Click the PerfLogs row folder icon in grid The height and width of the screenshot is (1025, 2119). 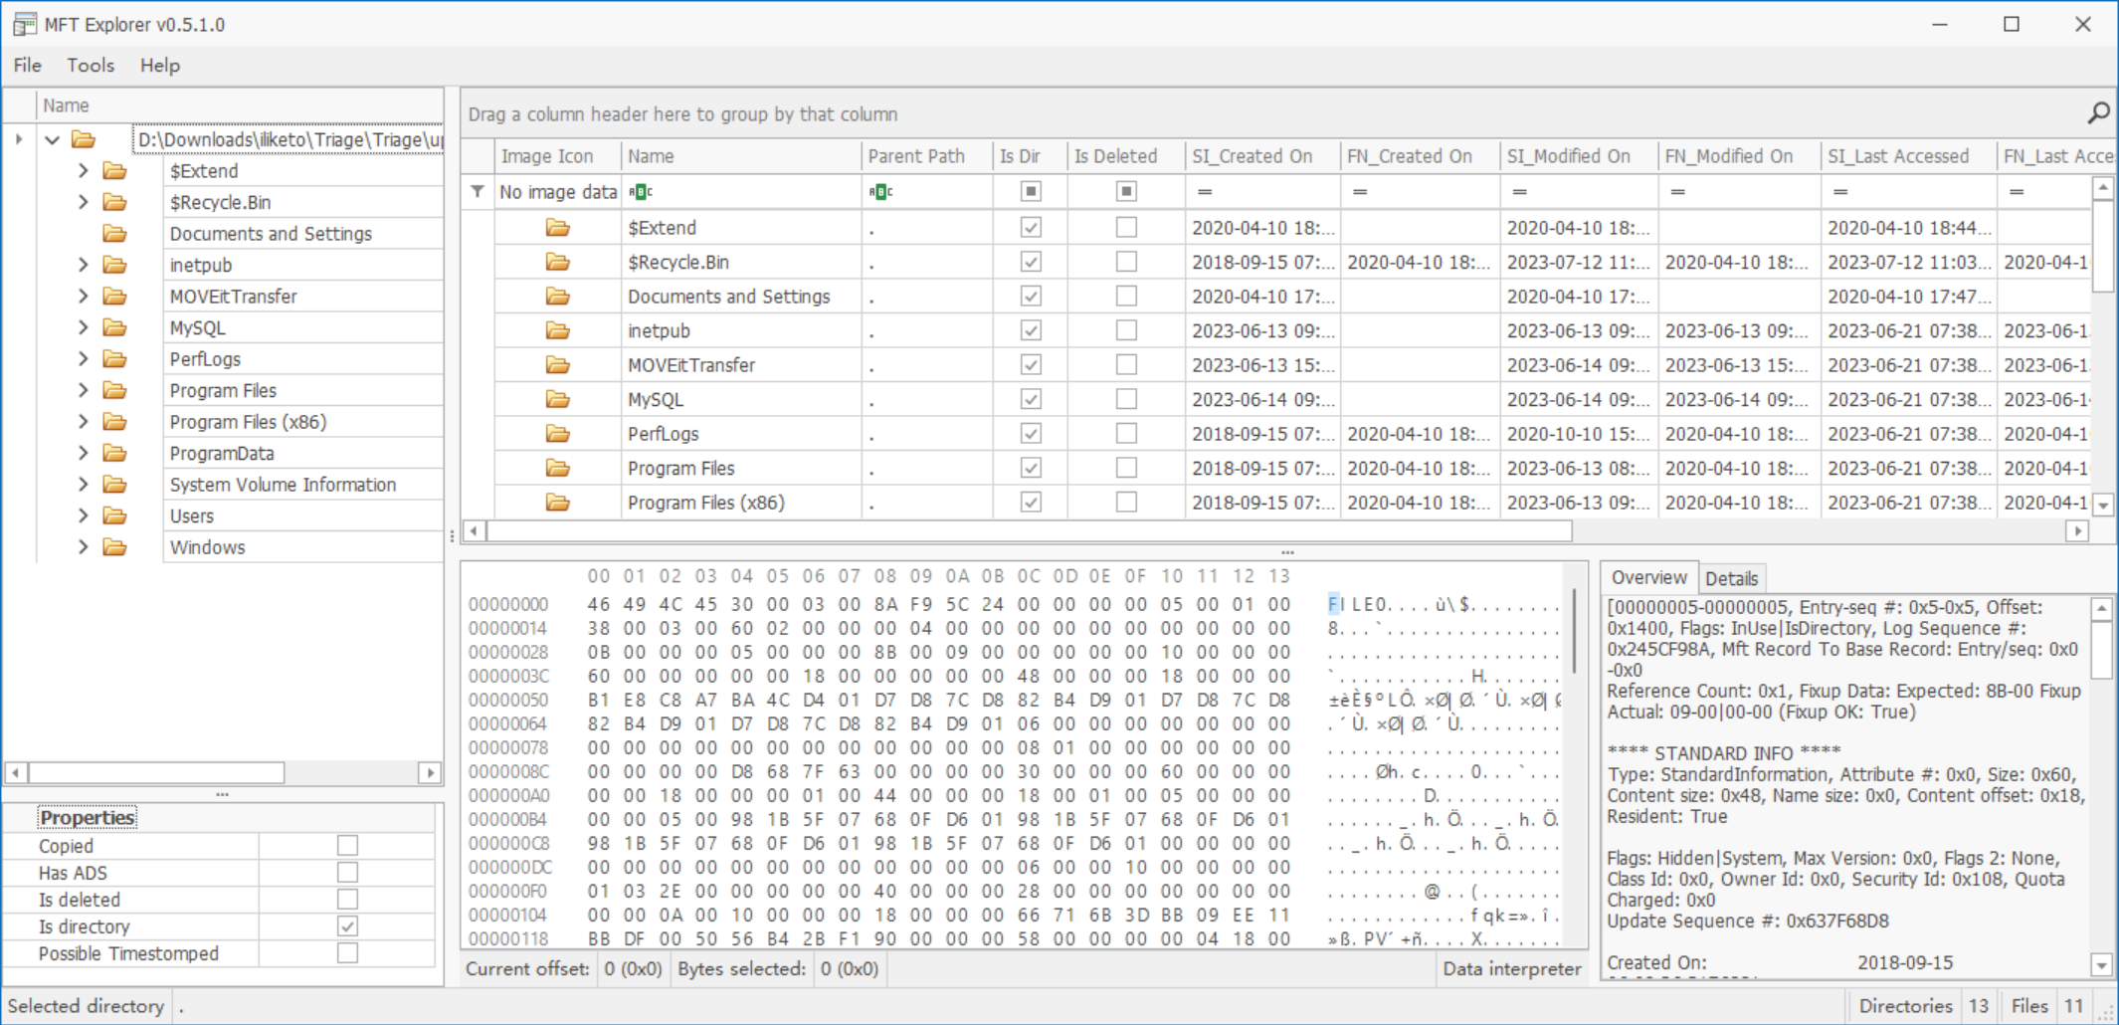[x=558, y=434]
